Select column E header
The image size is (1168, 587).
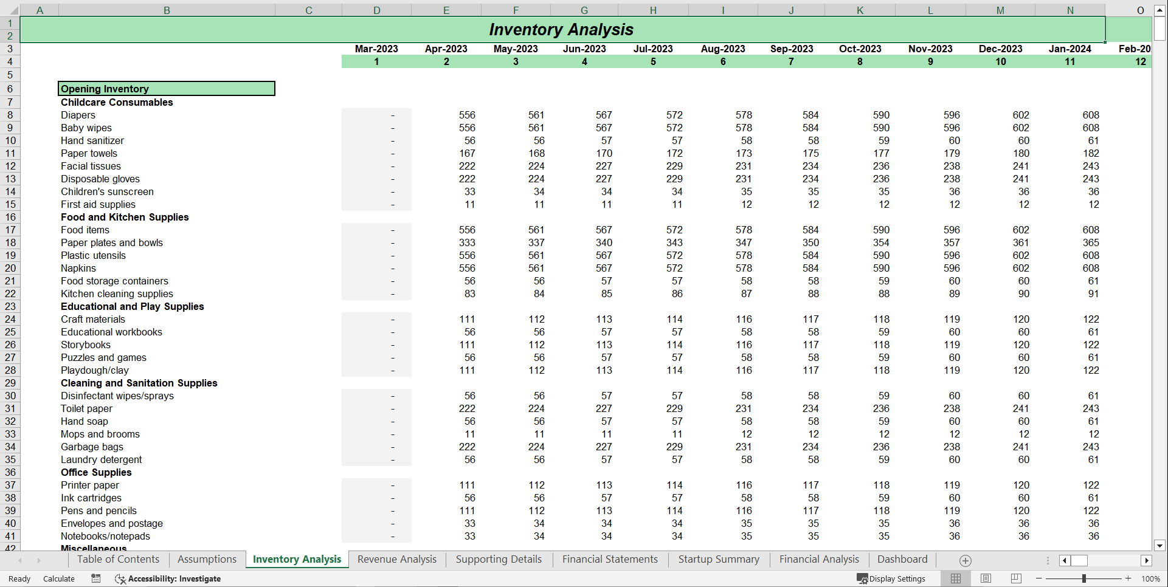pos(446,10)
